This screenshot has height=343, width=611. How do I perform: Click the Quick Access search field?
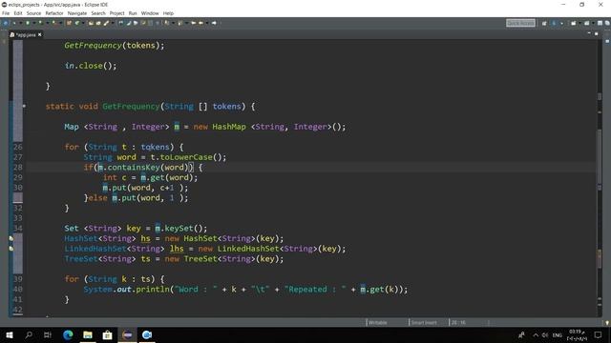coord(520,23)
